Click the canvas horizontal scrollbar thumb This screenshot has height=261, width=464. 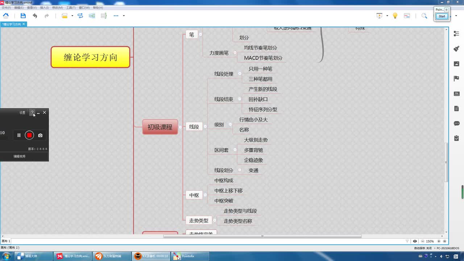click(x=262, y=236)
